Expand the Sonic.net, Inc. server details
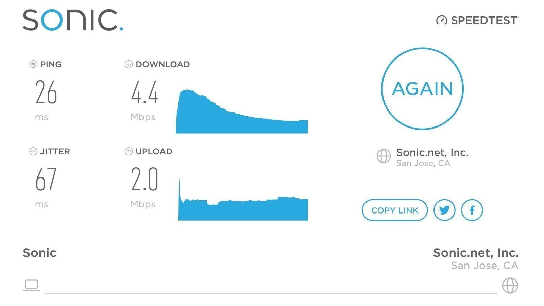Screen dimensions: 544x306 tap(432, 153)
